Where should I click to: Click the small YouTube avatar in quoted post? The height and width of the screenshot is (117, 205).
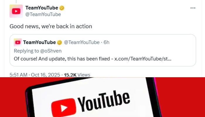tap(18, 42)
